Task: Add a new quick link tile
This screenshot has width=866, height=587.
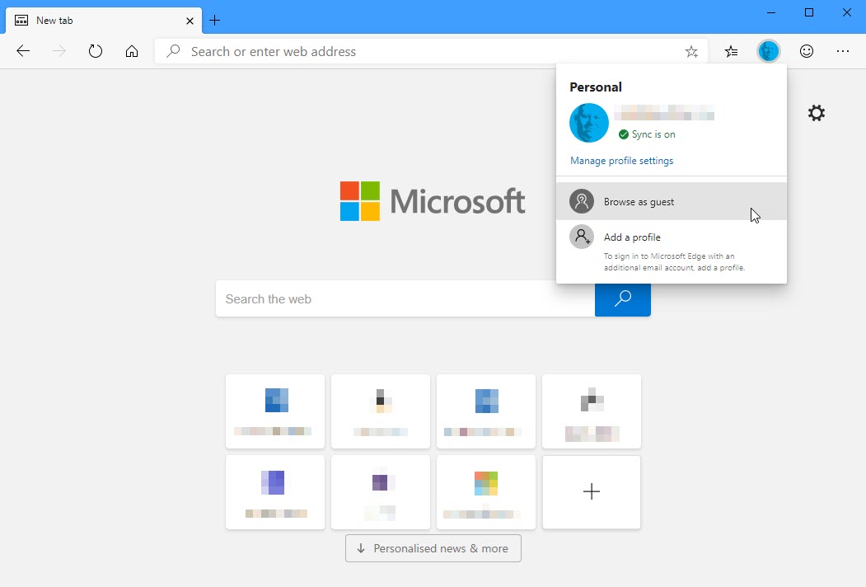Action: 592,492
